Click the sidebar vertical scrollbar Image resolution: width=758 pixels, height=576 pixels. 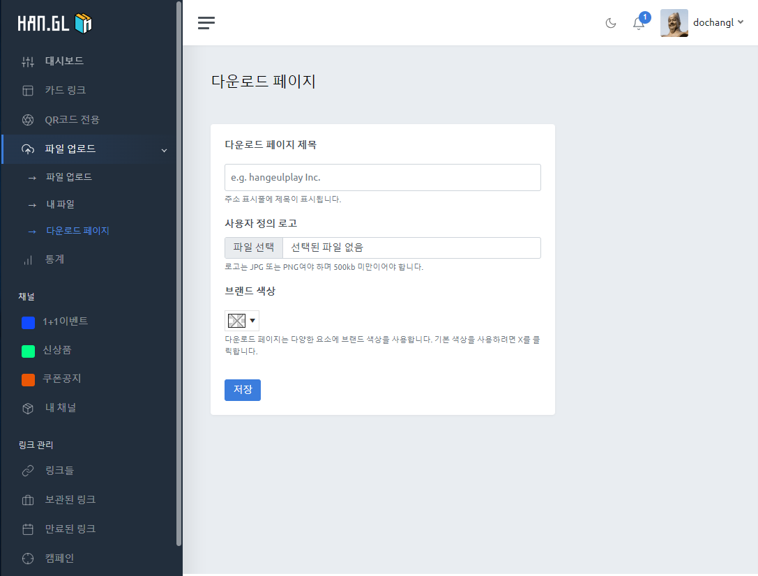point(179,273)
